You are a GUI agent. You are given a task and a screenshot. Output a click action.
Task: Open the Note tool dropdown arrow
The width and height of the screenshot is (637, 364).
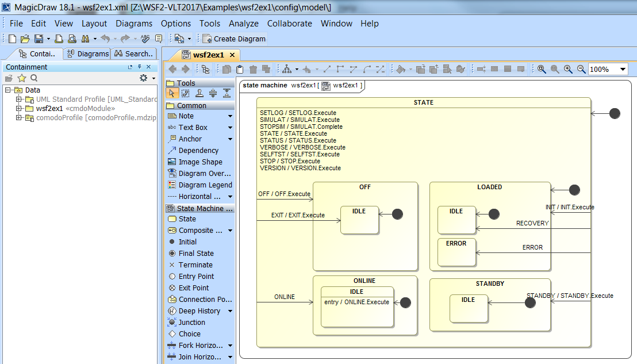(230, 116)
